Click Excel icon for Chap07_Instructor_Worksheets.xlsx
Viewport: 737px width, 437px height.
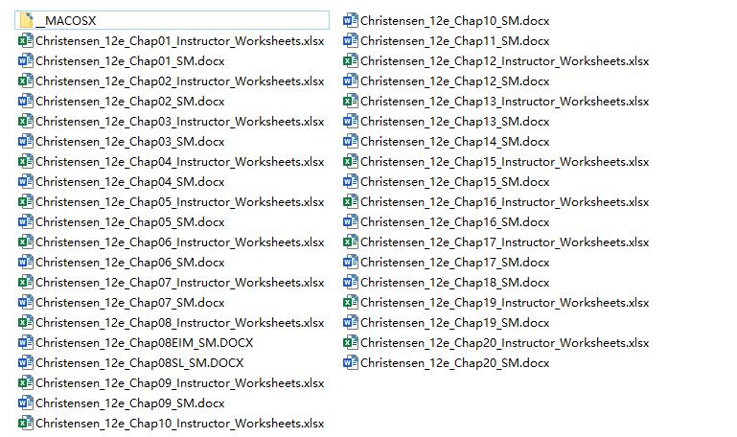coord(25,282)
